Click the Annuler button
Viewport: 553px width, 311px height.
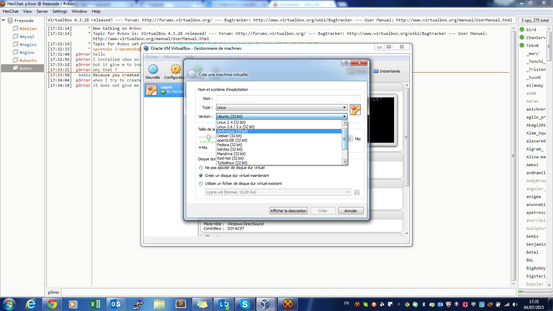[x=351, y=211]
